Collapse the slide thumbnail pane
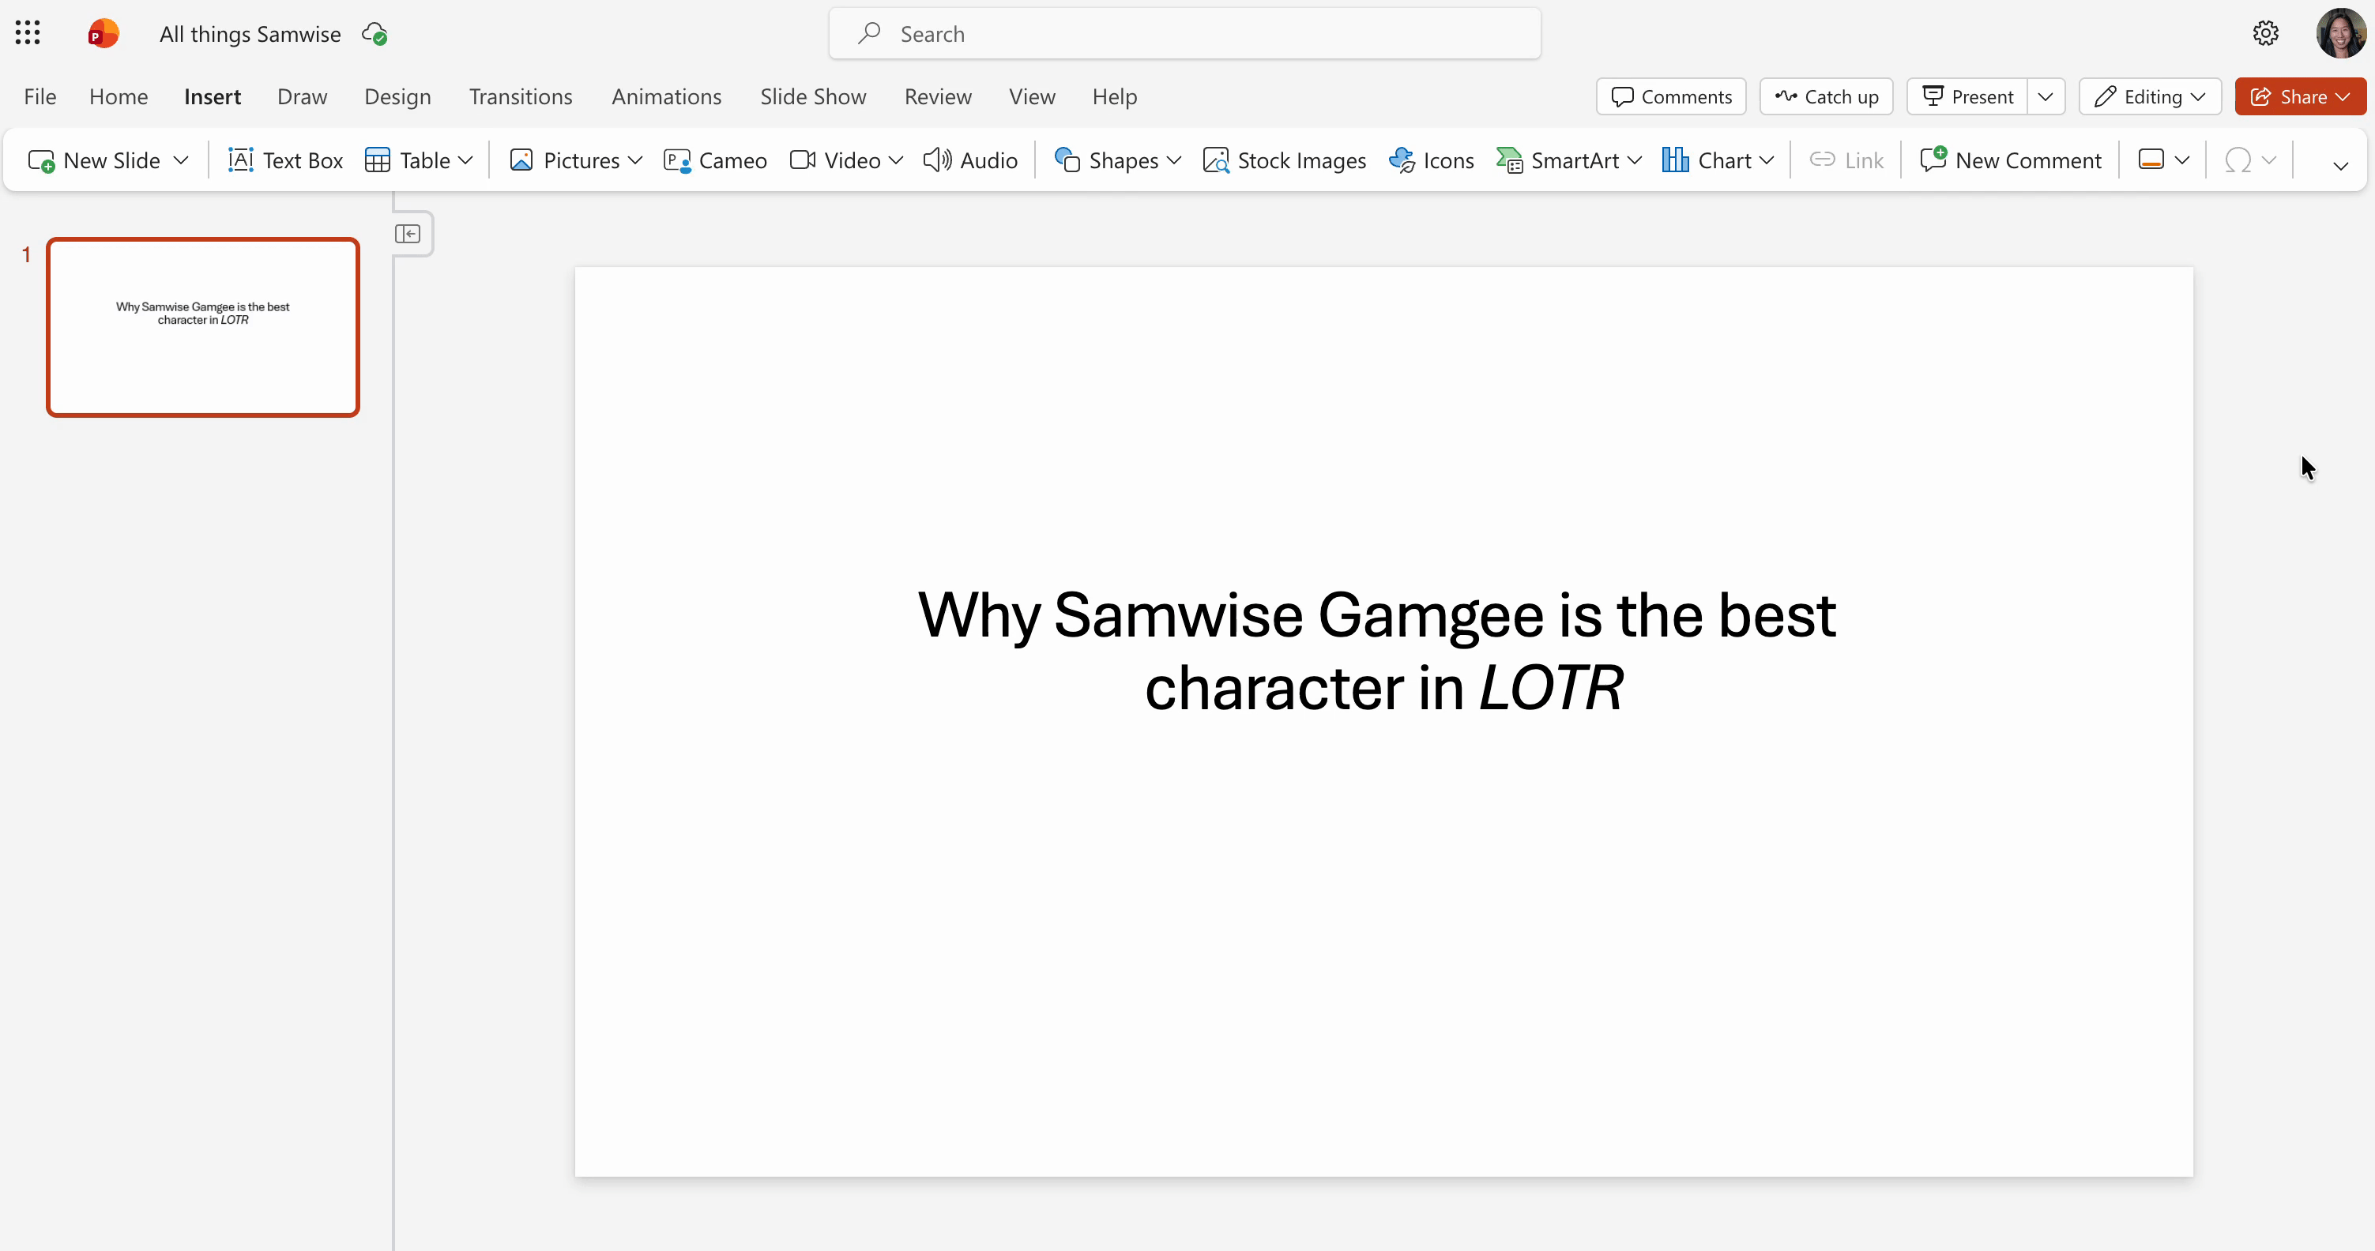The image size is (2375, 1251). [x=408, y=233]
